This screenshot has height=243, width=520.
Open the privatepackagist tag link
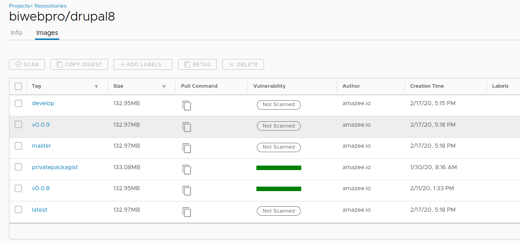(x=55, y=167)
